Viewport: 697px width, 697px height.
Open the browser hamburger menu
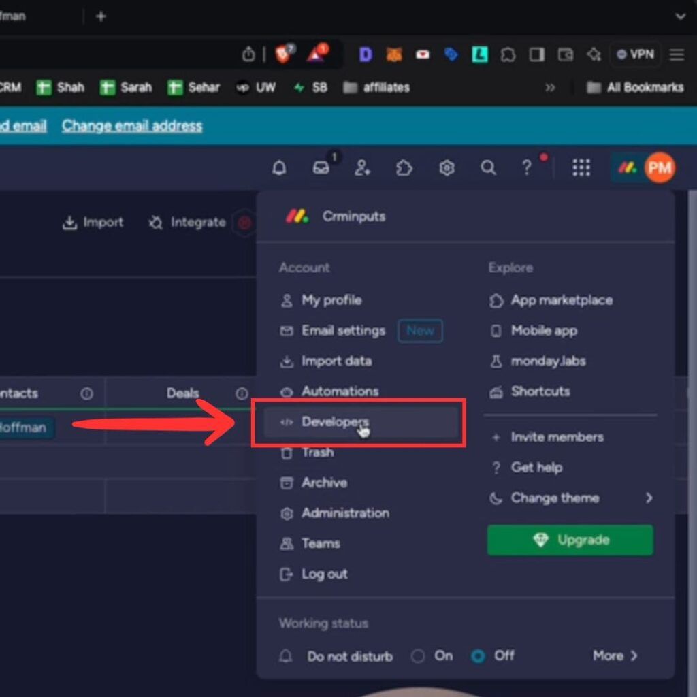[x=677, y=54]
